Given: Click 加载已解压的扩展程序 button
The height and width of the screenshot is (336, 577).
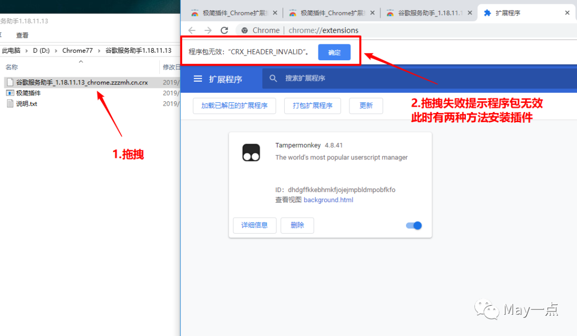Looking at the screenshot, I should [x=235, y=106].
